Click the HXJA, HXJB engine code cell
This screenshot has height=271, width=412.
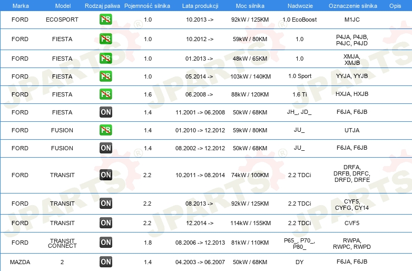(352, 94)
